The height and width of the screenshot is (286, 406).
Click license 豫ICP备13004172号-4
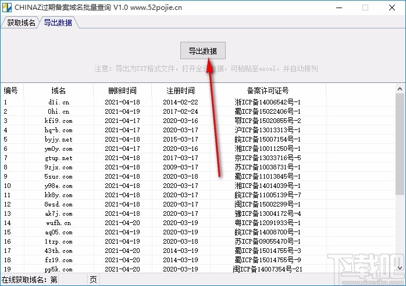(x=268, y=214)
